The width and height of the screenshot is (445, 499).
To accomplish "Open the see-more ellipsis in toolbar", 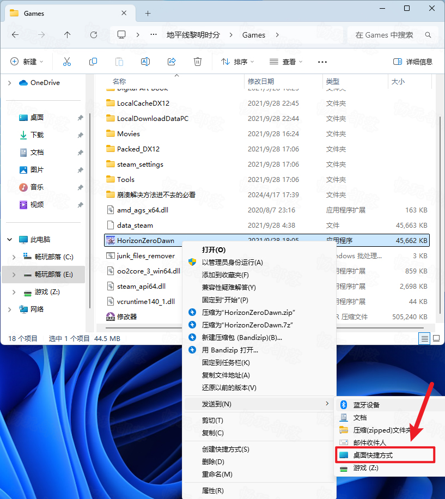I will [x=322, y=62].
